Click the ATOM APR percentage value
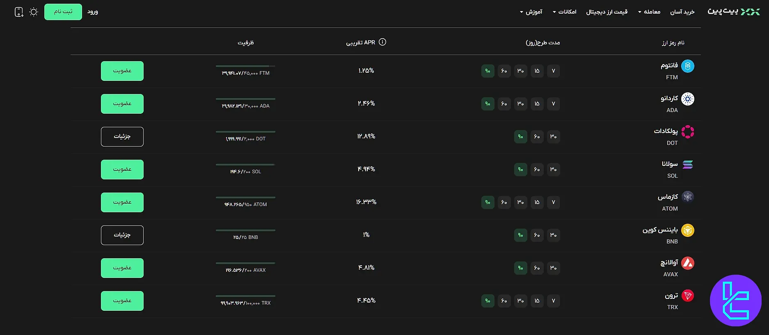 click(366, 202)
